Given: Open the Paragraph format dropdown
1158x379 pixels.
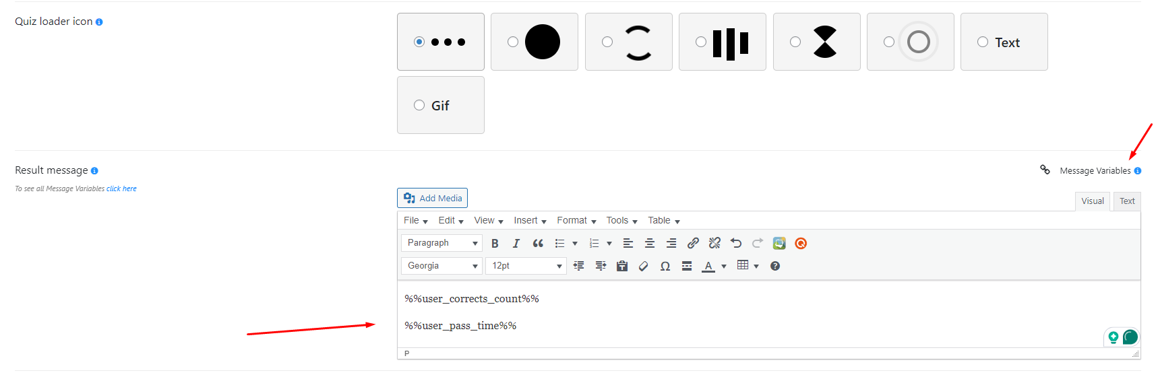Looking at the screenshot, I should [x=441, y=243].
